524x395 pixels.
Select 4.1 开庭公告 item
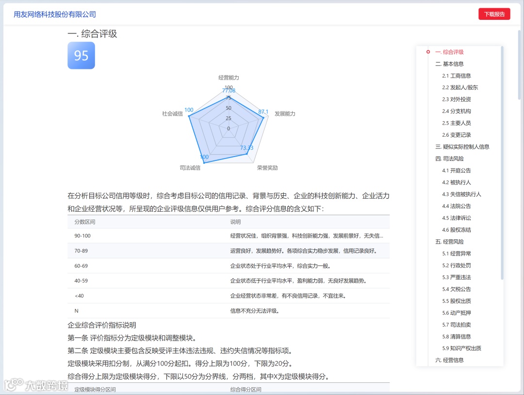(x=456, y=171)
